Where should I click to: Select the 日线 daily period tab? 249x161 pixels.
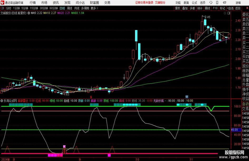click(x=62, y=8)
